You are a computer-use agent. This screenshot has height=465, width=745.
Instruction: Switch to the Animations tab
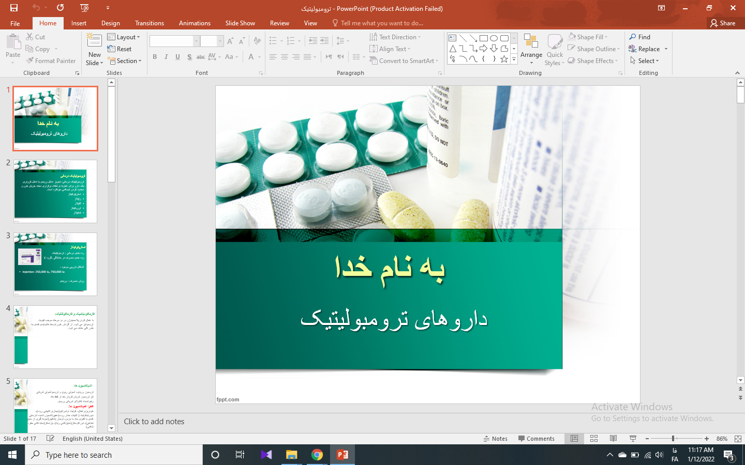click(x=195, y=23)
